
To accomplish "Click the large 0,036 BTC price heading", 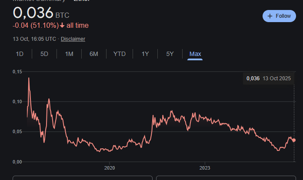I will point(33,13).
